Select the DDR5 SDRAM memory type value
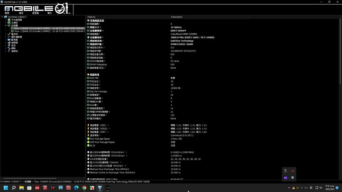The width and height of the screenshot is (342, 192). coord(178,31)
